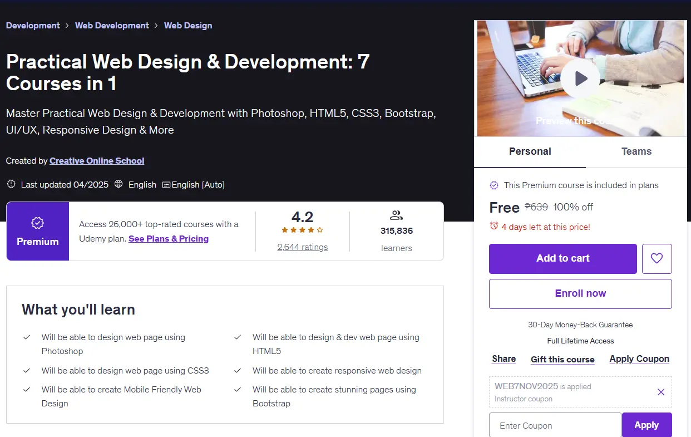Open the Web Design breadcrumb
The image size is (691, 437).
coord(188,26)
